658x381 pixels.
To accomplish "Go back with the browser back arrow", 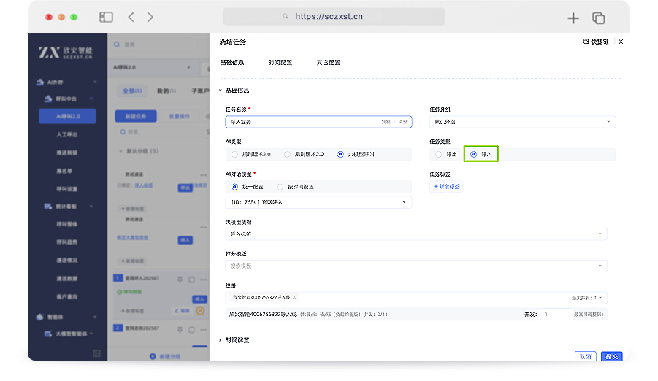I will (x=131, y=17).
